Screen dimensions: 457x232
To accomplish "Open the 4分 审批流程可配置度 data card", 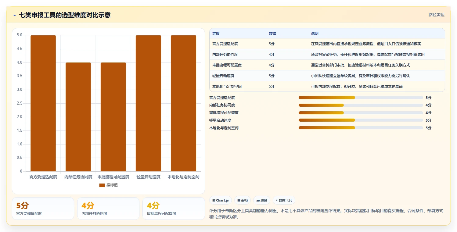I will point(174,209).
